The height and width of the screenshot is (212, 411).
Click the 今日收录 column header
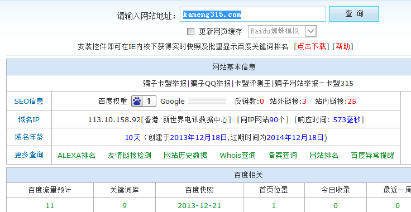point(336,190)
